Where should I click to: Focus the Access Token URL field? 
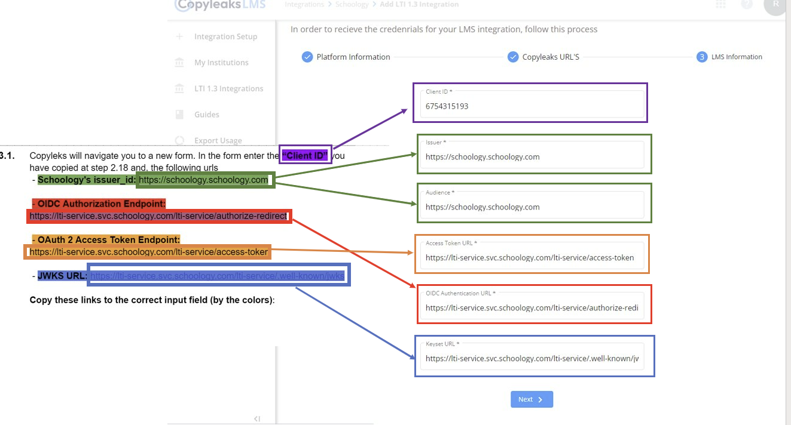532,255
